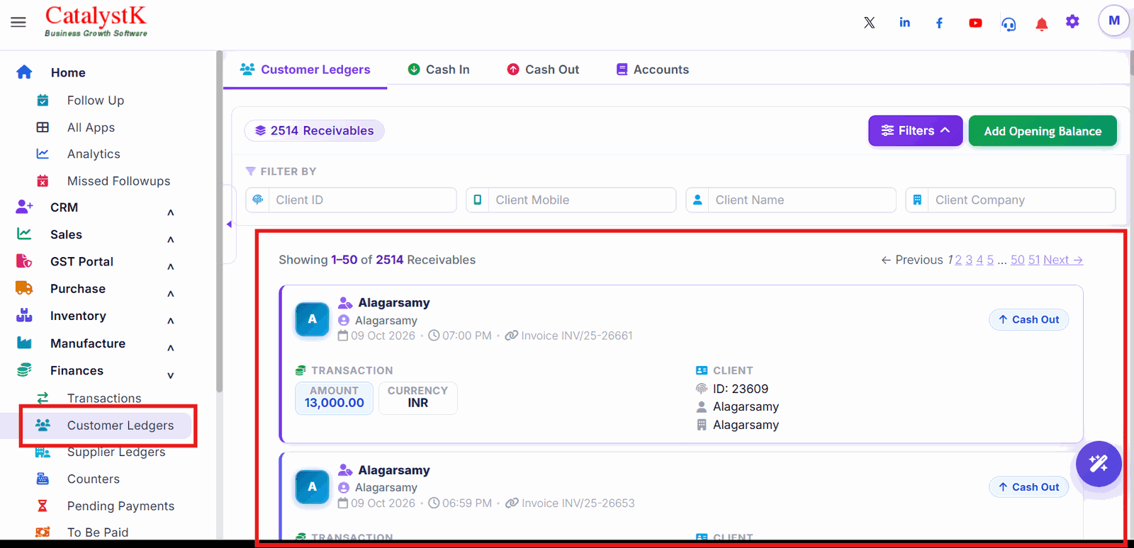Switch to the Cash In tab
Screen dimensions: 1134x548
[x=439, y=69]
